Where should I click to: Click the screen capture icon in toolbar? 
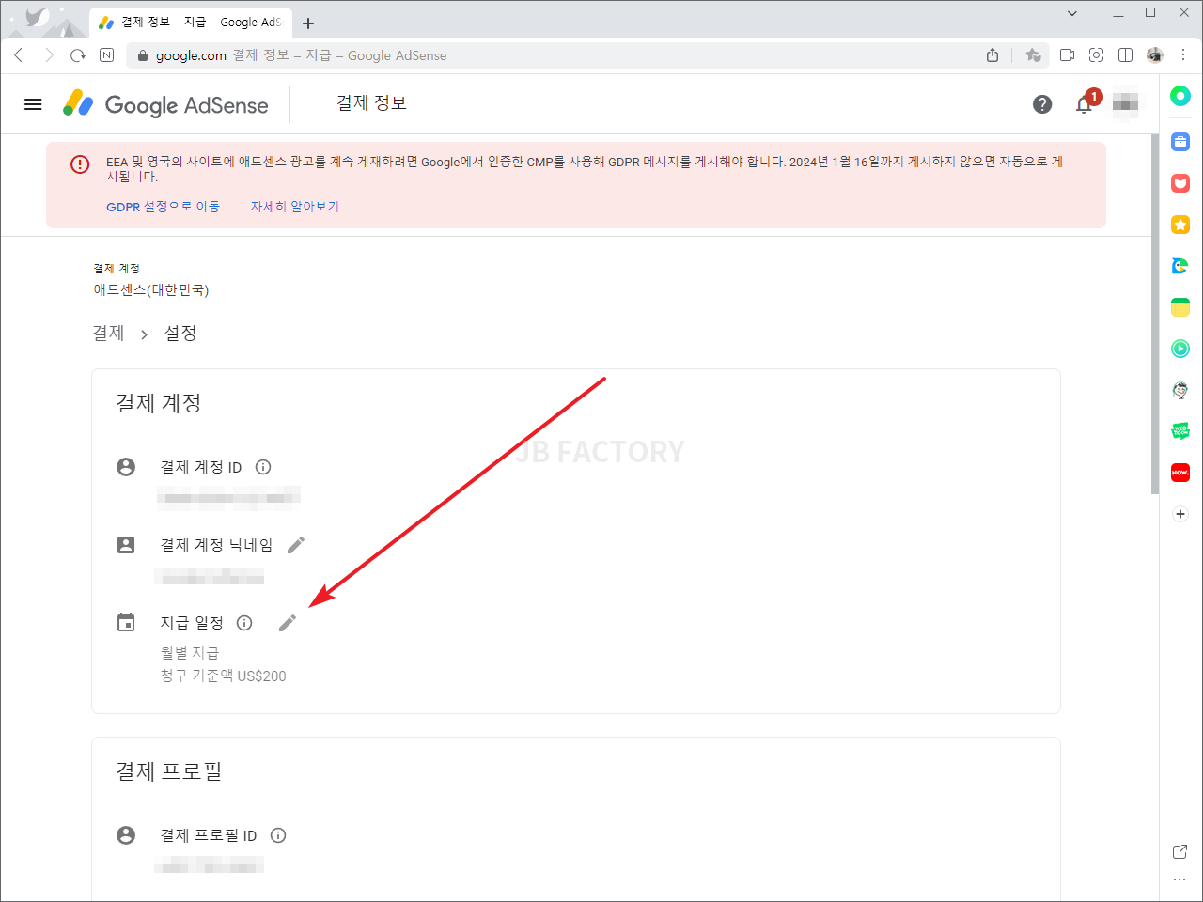1096,55
